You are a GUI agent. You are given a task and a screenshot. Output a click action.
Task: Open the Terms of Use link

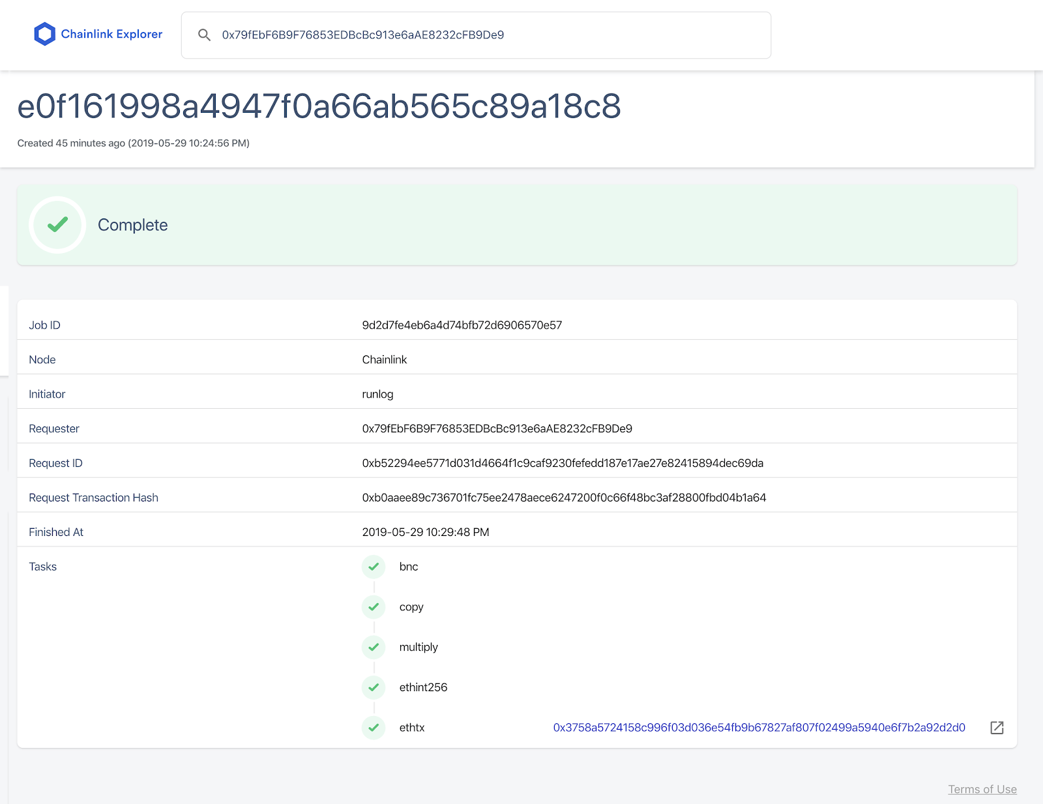pos(982,790)
